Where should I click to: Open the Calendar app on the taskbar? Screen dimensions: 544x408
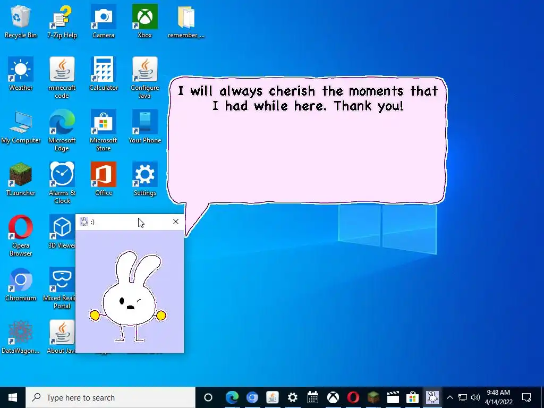click(x=312, y=397)
